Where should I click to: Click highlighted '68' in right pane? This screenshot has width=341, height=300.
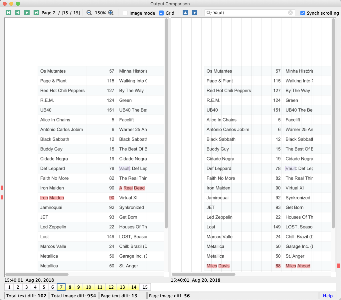(x=278, y=266)
